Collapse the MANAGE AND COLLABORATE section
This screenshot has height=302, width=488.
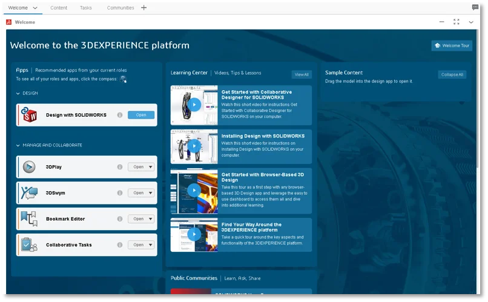(x=18, y=145)
